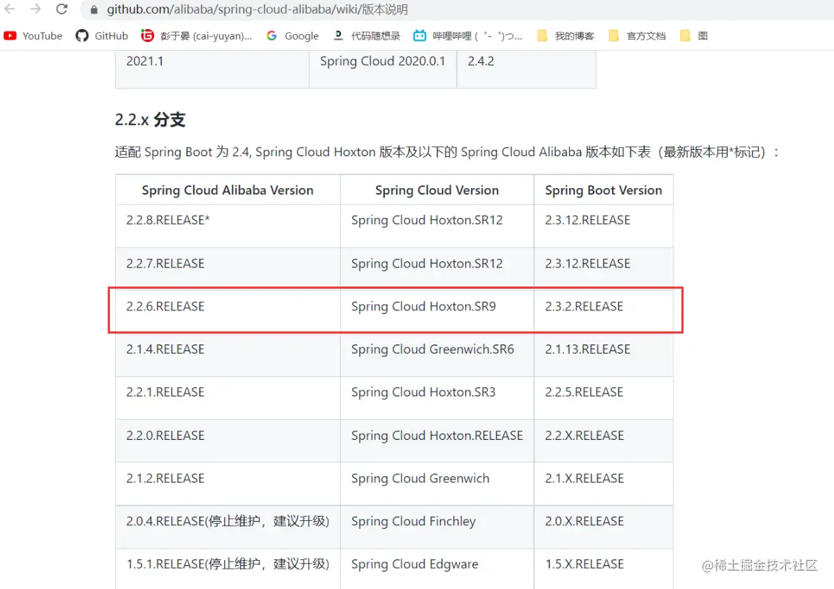Image resolution: width=834 pixels, height=589 pixels.
Task: Reload the page with refresh icon
Action: 61,9
